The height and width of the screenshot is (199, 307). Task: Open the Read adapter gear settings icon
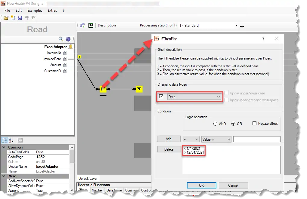point(68,39)
